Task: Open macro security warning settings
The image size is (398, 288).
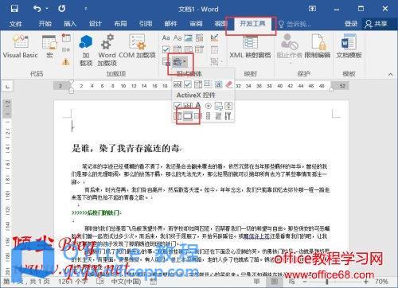Action: coord(66,62)
